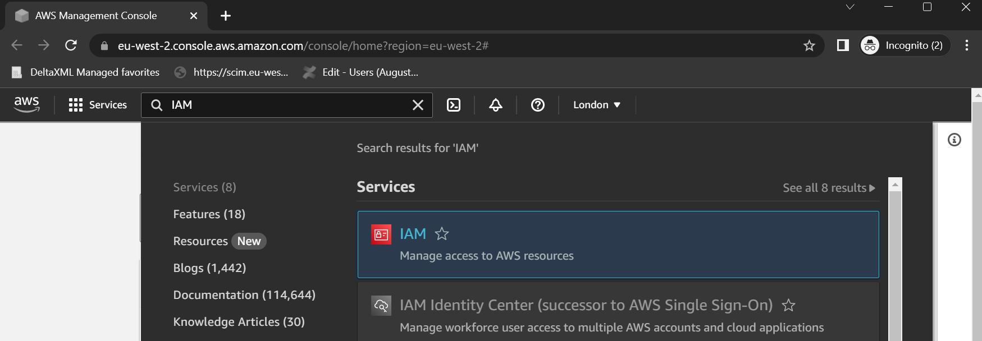Image resolution: width=982 pixels, height=341 pixels.
Task: Open the Services grid menu
Action: [x=98, y=105]
